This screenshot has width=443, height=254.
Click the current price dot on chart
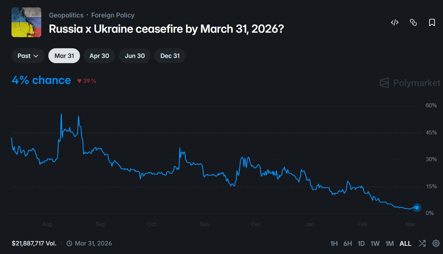click(x=417, y=208)
